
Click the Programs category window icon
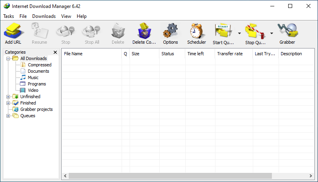(23, 84)
